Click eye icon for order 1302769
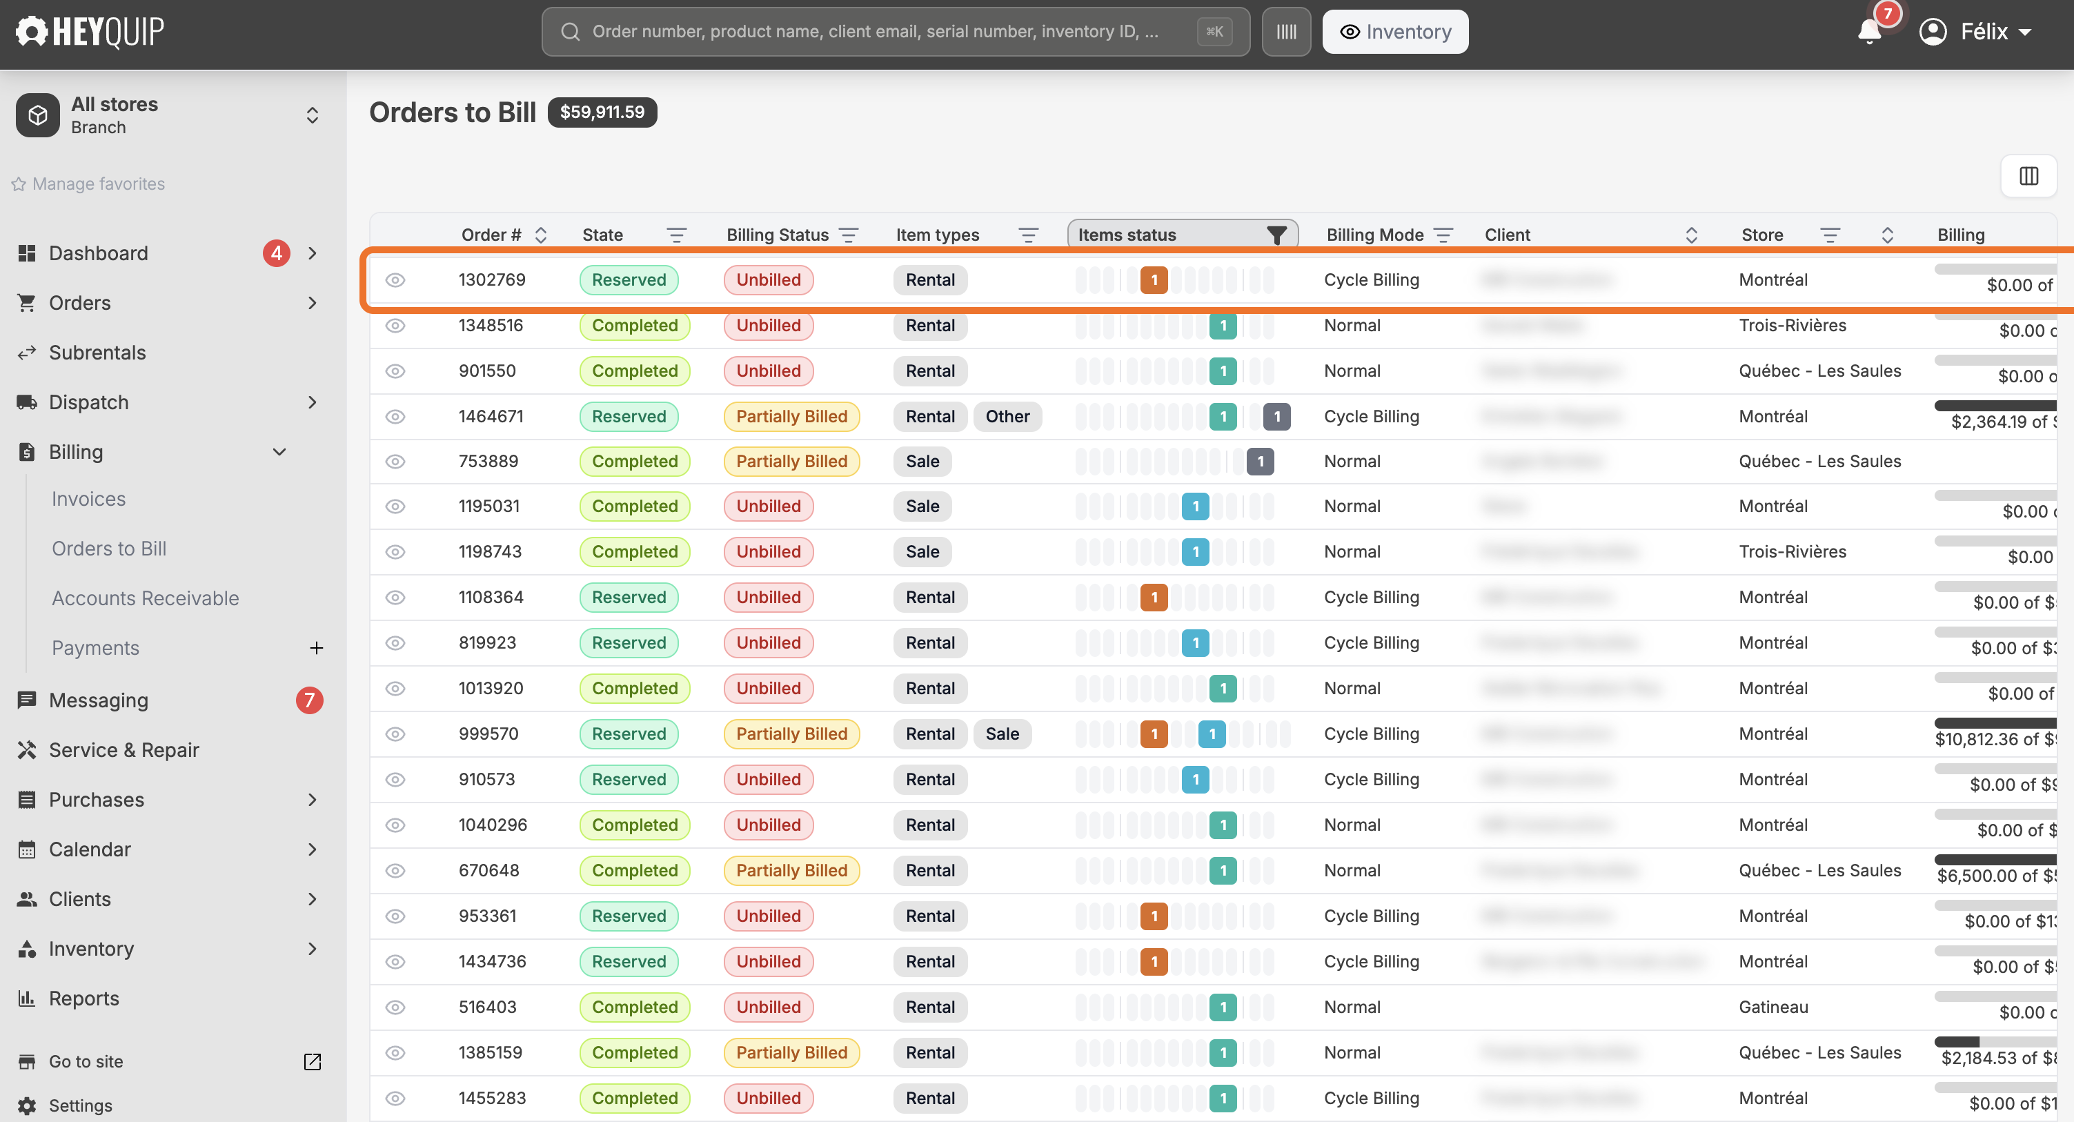 pyautogui.click(x=395, y=280)
